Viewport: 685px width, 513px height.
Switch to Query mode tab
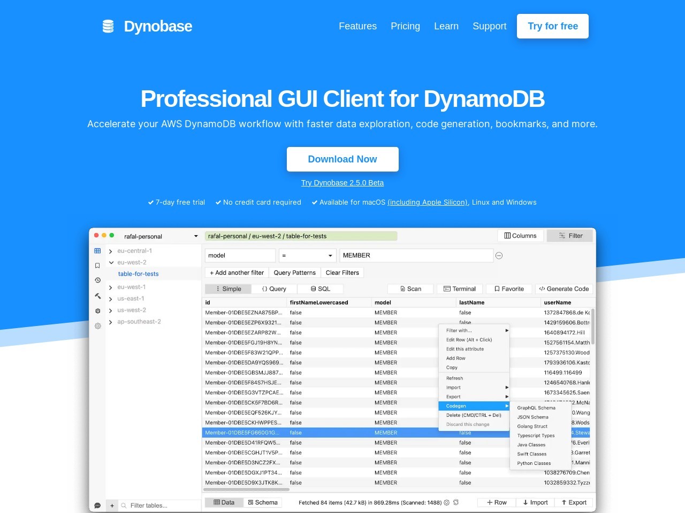click(274, 289)
